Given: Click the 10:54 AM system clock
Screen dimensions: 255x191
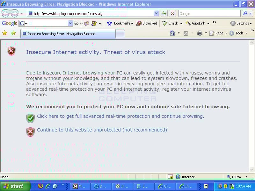Looking at the screenshot, I should (x=243, y=186).
